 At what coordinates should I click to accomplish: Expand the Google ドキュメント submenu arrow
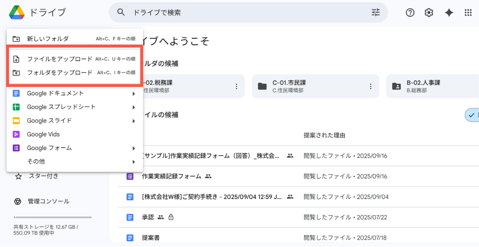point(134,93)
